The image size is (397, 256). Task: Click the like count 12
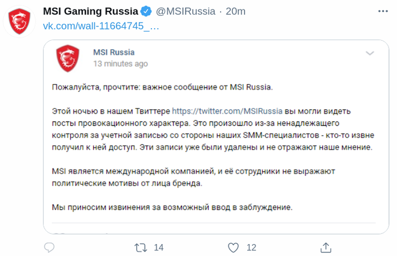(x=251, y=248)
